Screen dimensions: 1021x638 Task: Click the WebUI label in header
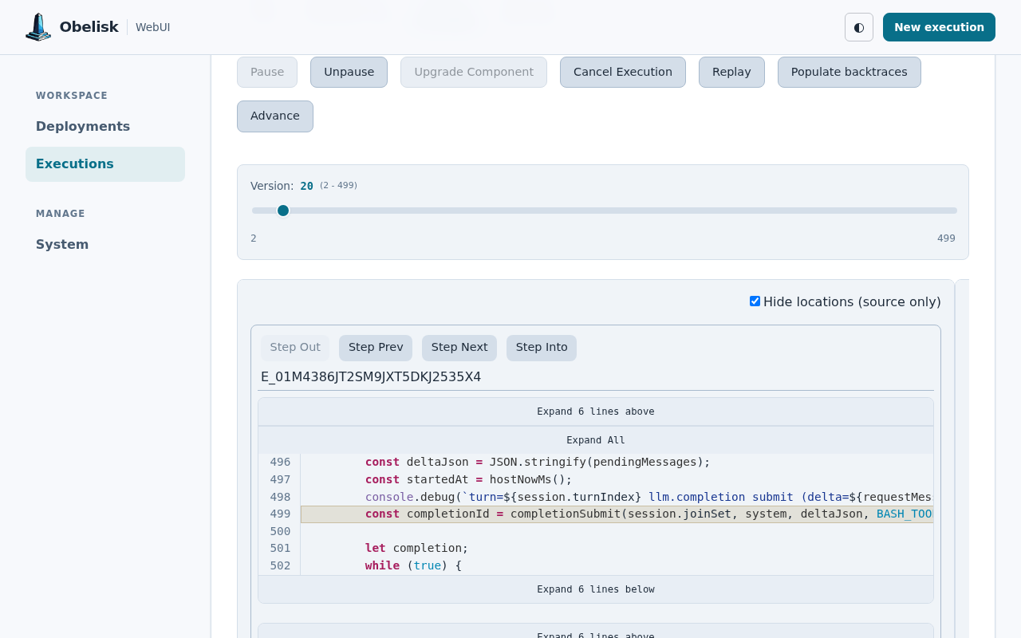[x=152, y=27]
